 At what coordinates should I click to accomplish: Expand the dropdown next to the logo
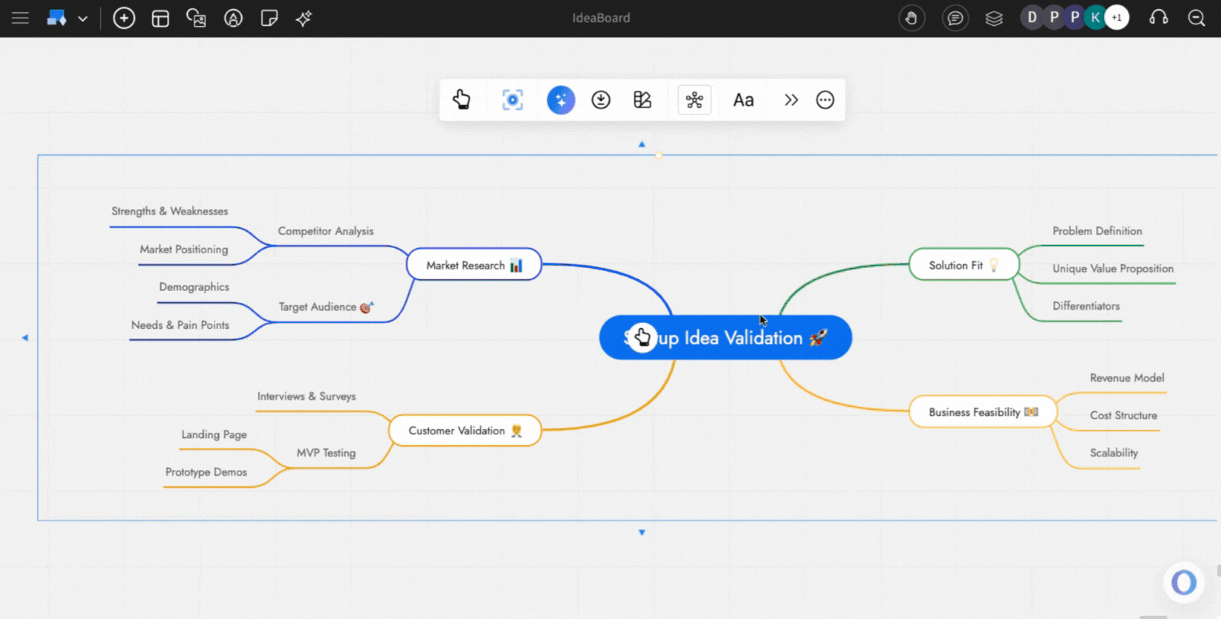pos(82,18)
